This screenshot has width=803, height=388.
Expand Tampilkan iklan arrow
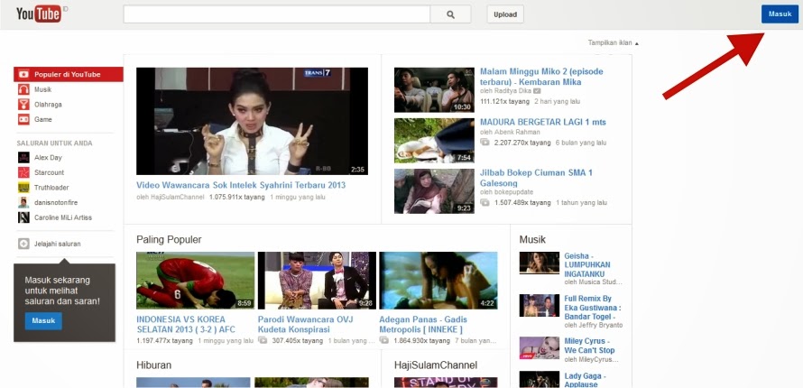637,43
